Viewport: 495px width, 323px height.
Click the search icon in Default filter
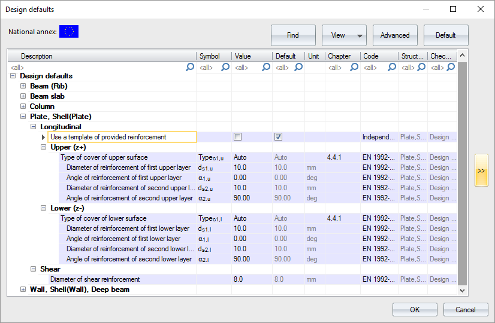tap(298, 67)
